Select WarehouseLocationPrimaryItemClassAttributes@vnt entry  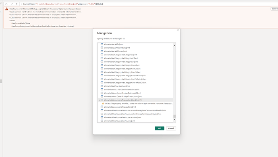click(x=133, y=114)
